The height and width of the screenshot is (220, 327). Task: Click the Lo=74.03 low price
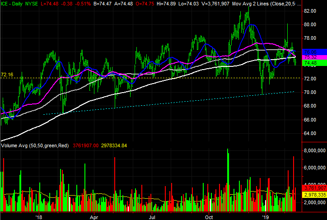188,4
